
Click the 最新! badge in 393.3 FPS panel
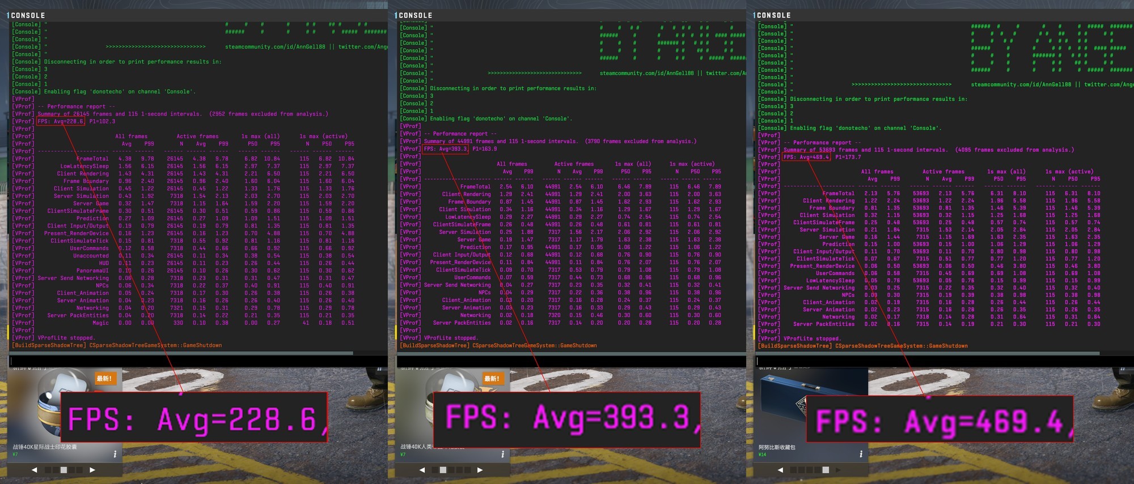(x=492, y=378)
